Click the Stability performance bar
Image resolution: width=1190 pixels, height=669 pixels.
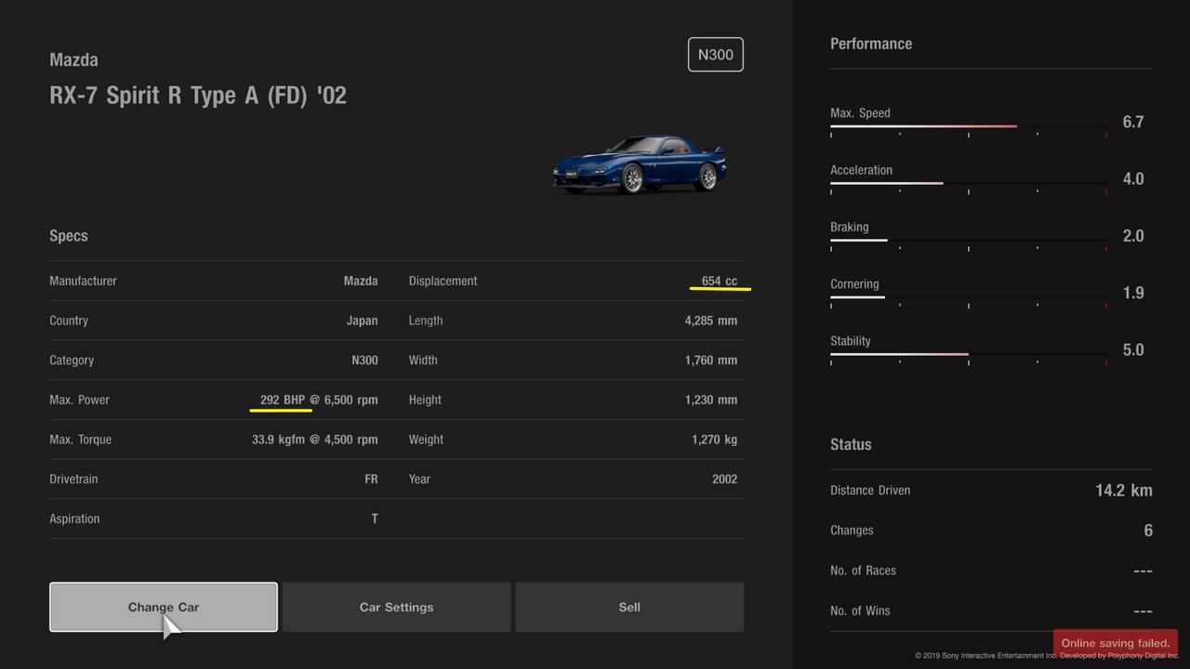click(968, 355)
